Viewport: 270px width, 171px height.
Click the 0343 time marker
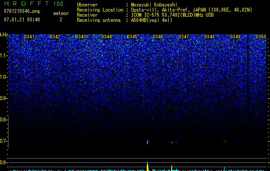tap(81, 37)
